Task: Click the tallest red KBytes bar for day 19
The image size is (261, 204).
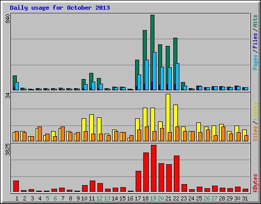Action: coord(153,168)
